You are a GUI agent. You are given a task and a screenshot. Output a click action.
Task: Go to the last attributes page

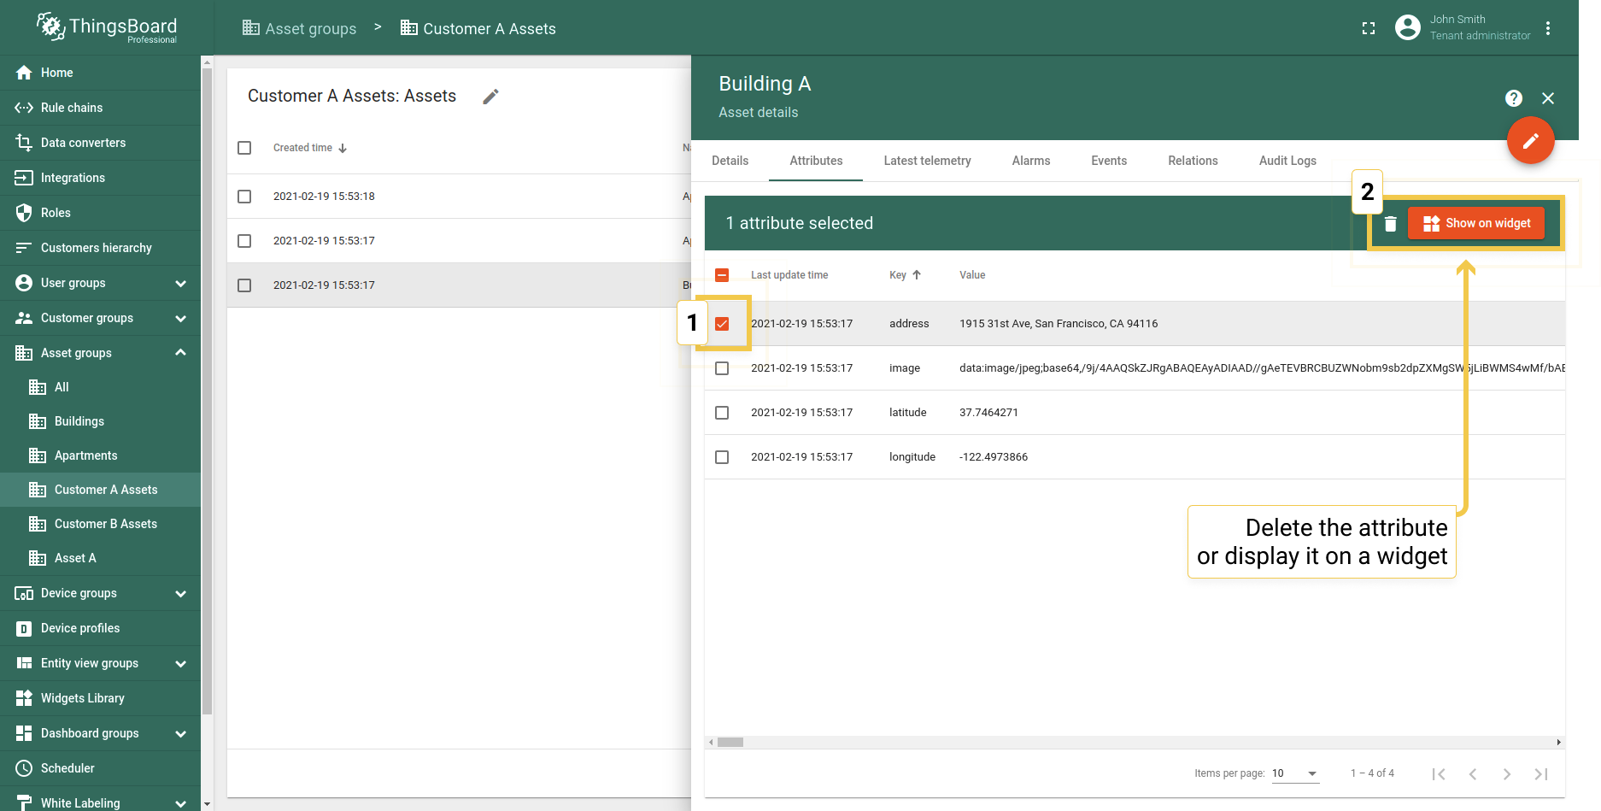(x=1541, y=774)
